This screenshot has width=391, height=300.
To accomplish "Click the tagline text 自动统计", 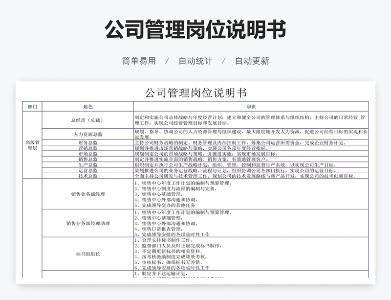I will point(195,61).
